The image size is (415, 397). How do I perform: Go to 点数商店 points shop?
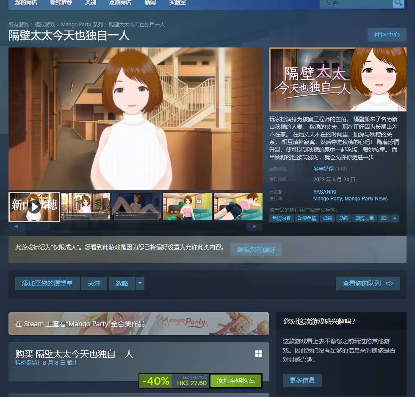click(x=120, y=3)
